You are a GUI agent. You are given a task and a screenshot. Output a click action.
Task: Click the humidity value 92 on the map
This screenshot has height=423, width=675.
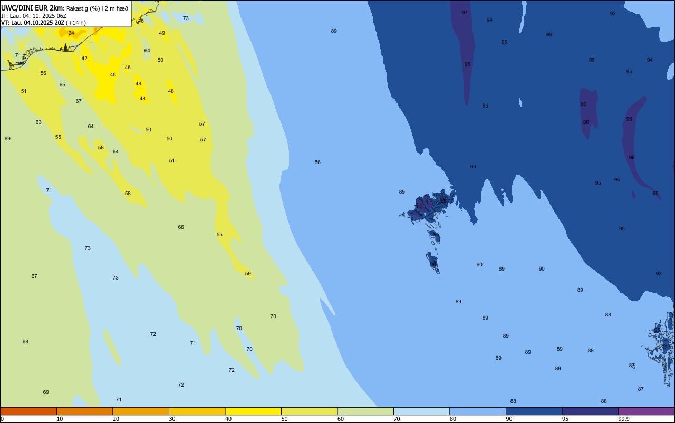[x=613, y=13]
